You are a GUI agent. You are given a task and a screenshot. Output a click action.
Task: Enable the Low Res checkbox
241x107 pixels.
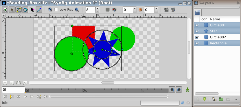(56, 10)
